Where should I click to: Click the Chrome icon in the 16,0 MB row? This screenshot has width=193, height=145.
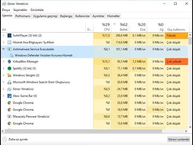(x=9, y=110)
